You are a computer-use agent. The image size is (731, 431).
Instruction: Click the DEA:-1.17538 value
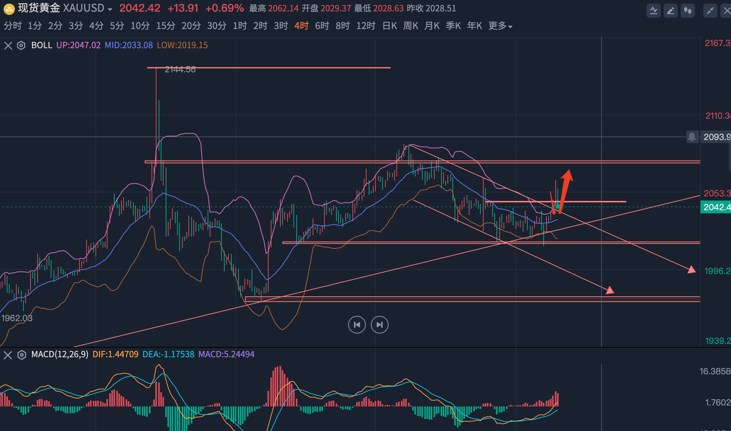[x=169, y=354]
